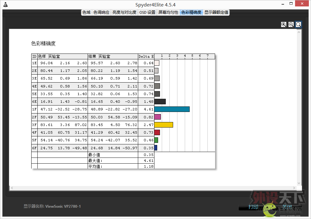Click the average value 1.18
This screenshot has height=219, width=311.
click(149, 166)
